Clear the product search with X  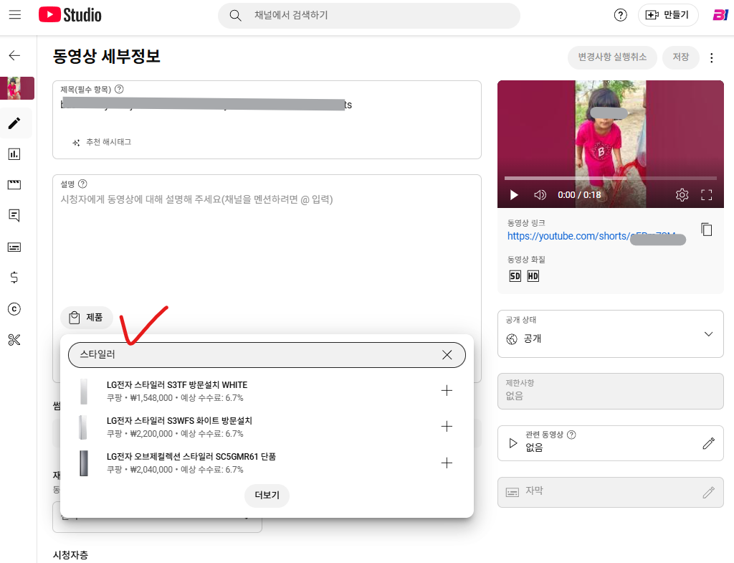point(447,355)
